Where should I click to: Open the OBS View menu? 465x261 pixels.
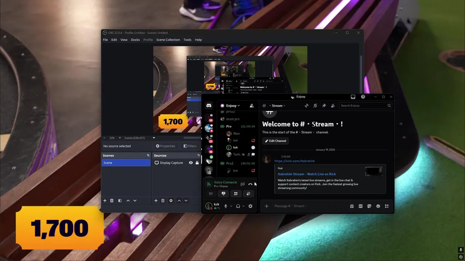coord(124,40)
